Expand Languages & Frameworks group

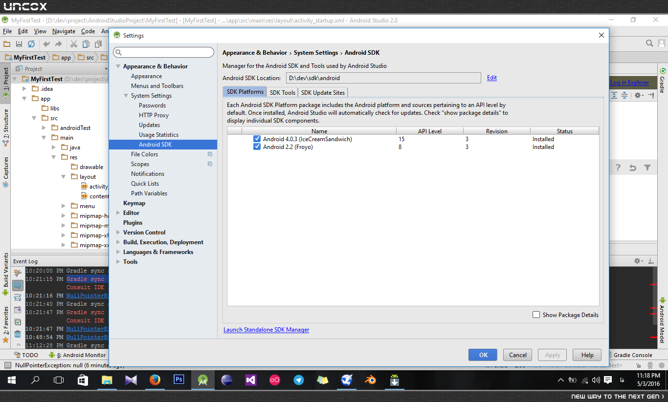118,252
